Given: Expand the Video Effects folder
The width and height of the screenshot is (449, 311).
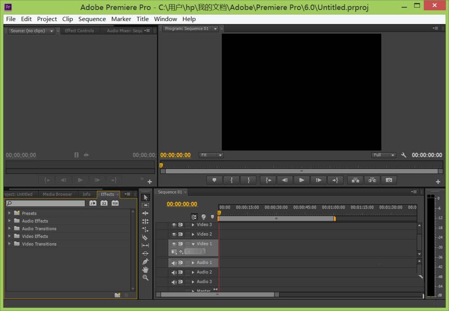Looking at the screenshot, I should click(x=9, y=236).
